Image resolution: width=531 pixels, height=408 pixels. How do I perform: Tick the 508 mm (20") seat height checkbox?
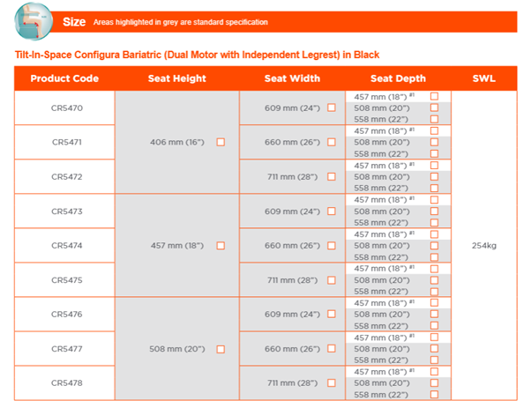click(x=221, y=349)
